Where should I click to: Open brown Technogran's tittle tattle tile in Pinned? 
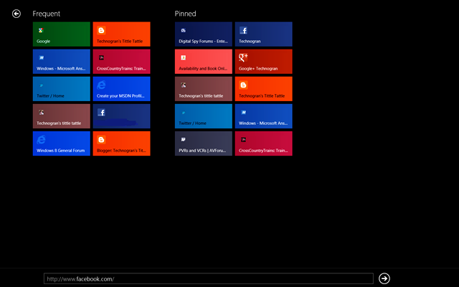point(204,89)
